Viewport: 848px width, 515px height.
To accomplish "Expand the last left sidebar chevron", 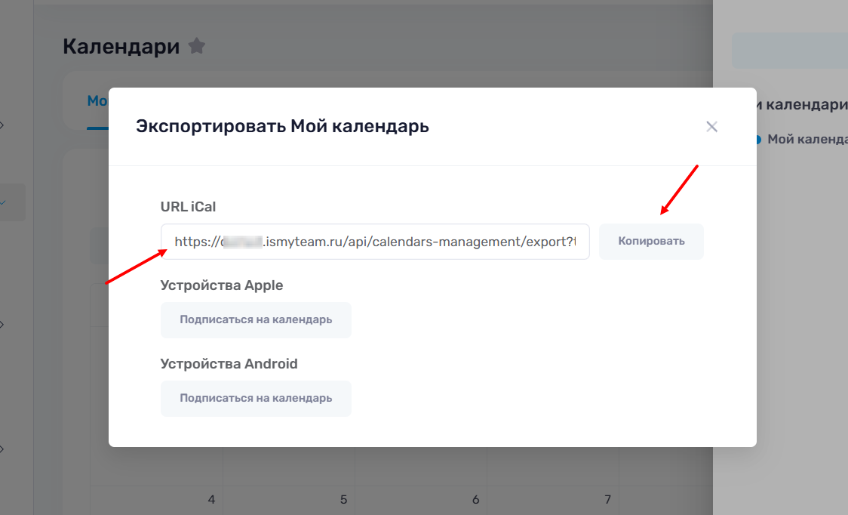I will [x=2, y=449].
